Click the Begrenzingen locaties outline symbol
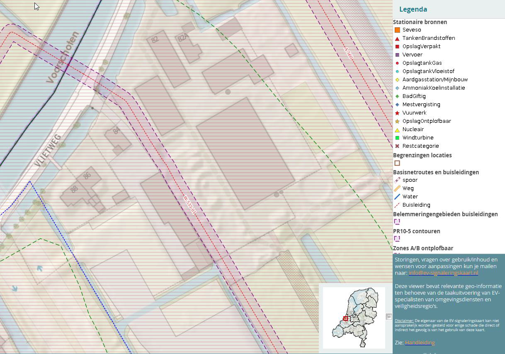 pyautogui.click(x=397, y=163)
